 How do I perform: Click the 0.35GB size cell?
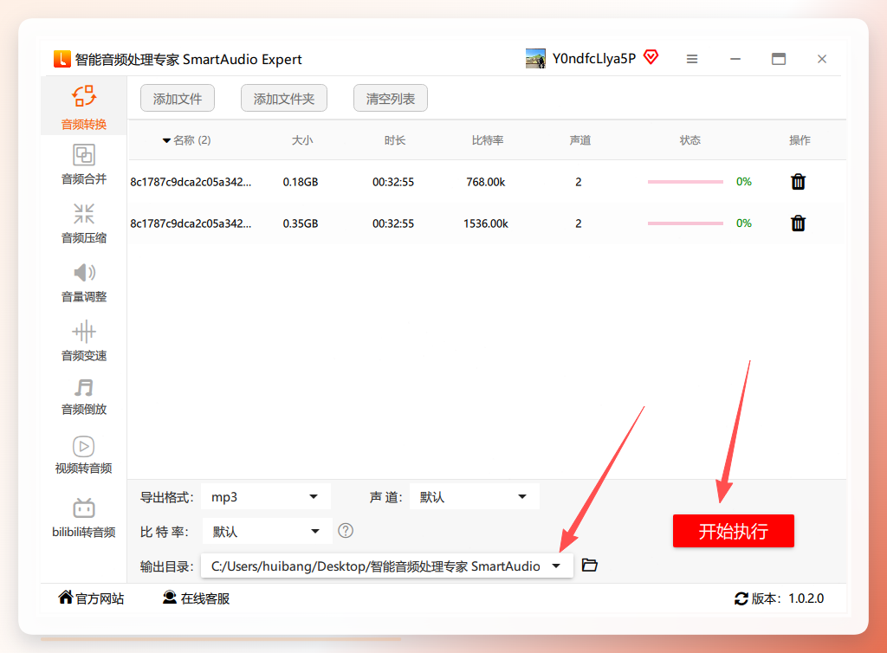pyautogui.click(x=301, y=223)
